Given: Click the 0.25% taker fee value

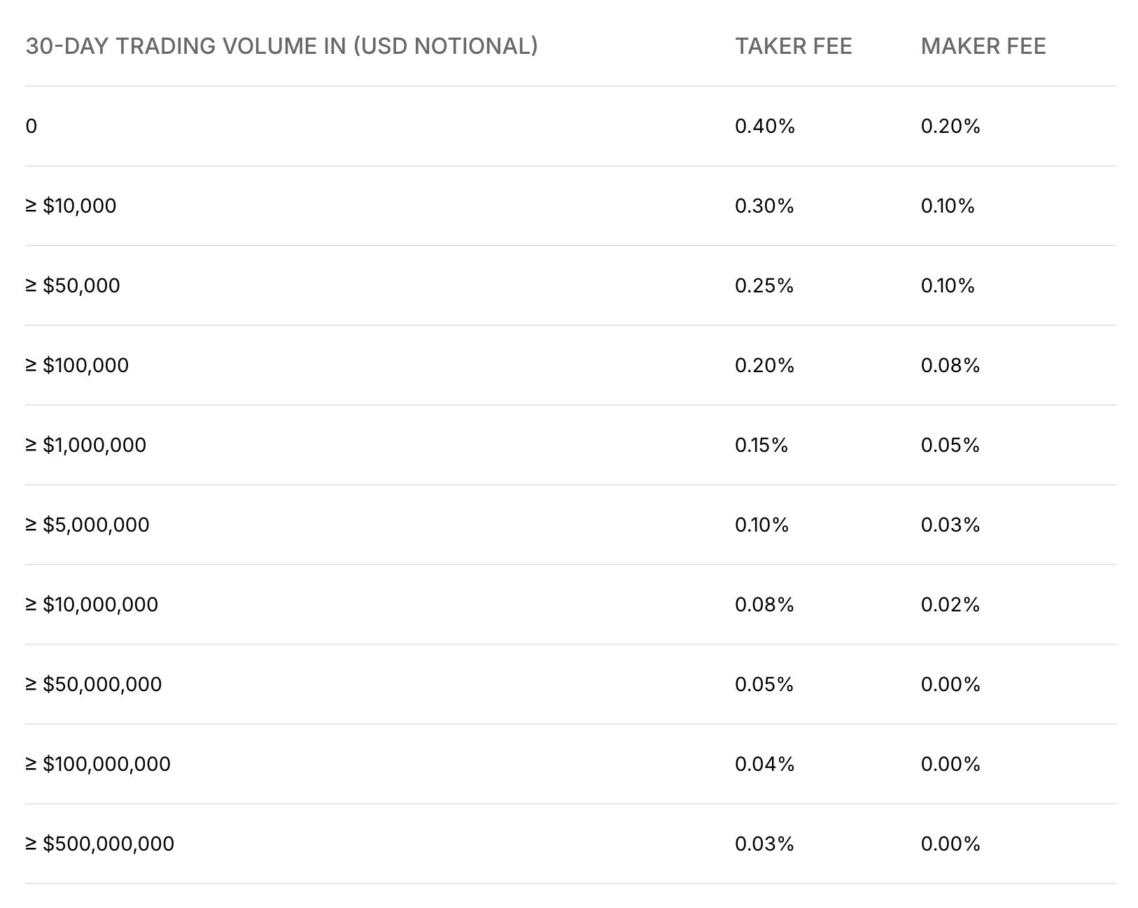Looking at the screenshot, I should pyautogui.click(x=764, y=286).
